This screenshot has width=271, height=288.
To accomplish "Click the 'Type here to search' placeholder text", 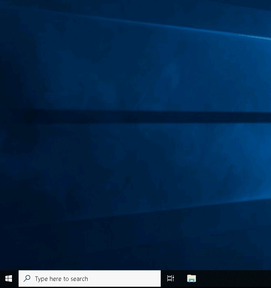I will 61,279.
